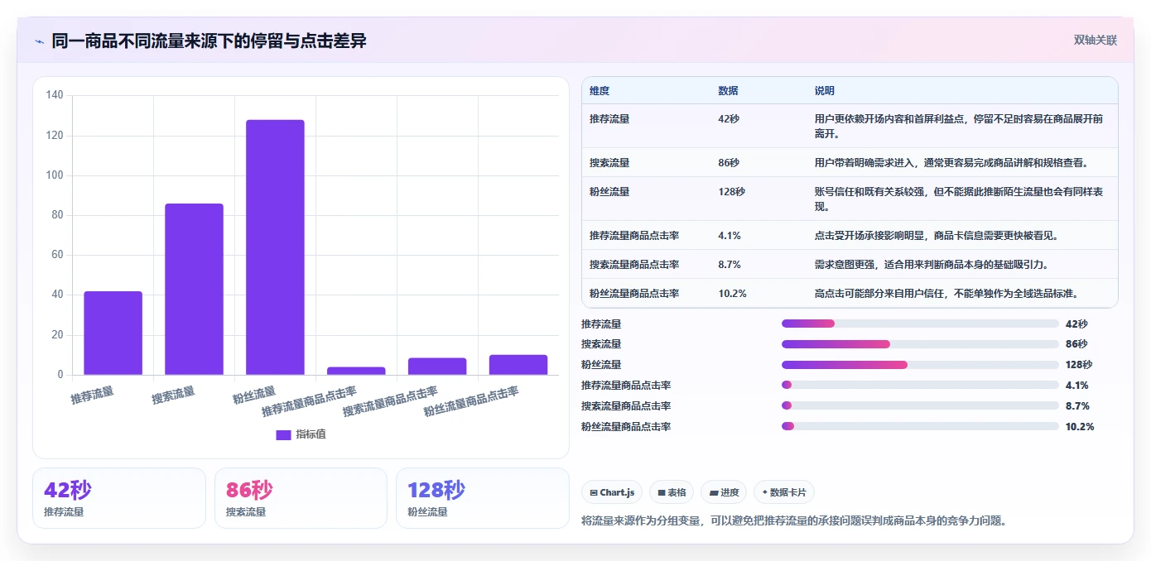
Task: Select the 推荐流量 row cell in the table
Action: [x=609, y=119]
